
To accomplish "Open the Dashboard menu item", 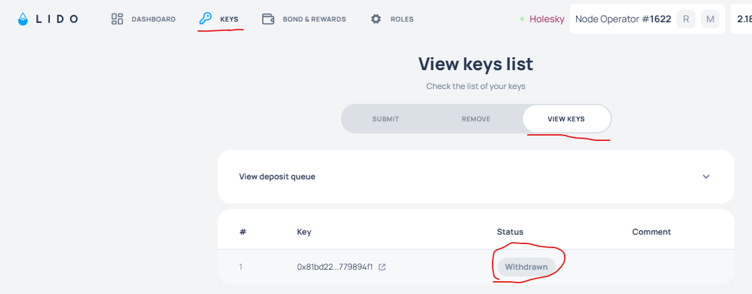I will pos(153,20).
